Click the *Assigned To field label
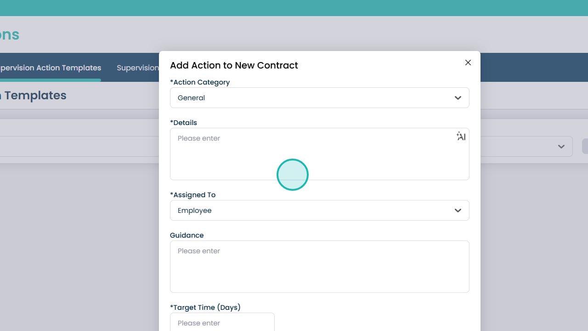The height and width of the screenshot is (331, 588). [x=192, y=195]
